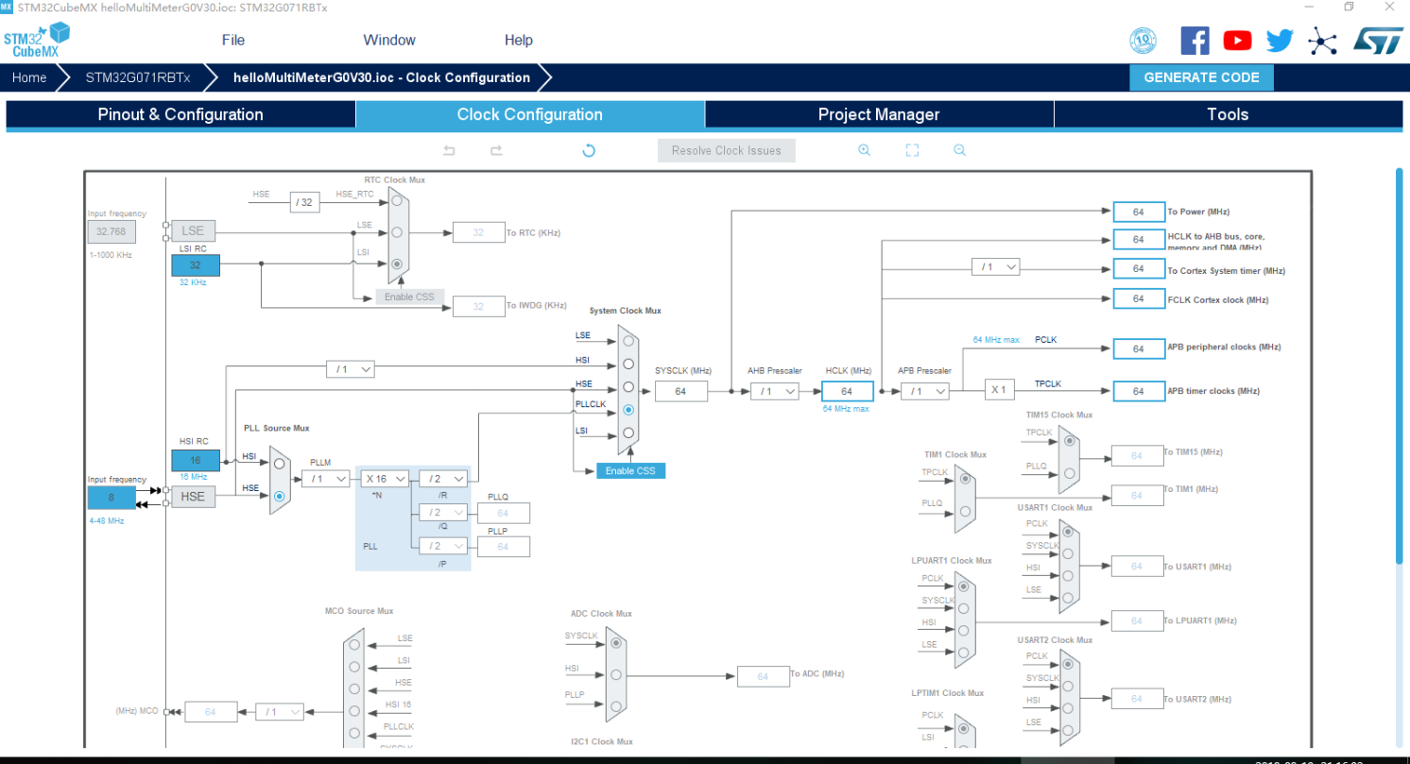This screenshot has height=764, width=1410.
Task: Edit the HSE input frequency field
Action: click(x=112, y=498)
